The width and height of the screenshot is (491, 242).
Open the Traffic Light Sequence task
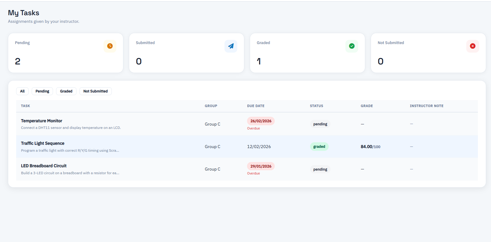[43, 143]
